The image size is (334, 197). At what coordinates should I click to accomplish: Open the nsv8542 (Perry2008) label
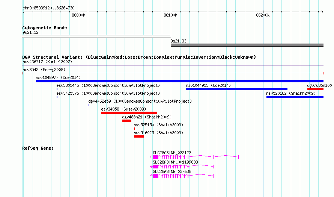tap(44, 70)
